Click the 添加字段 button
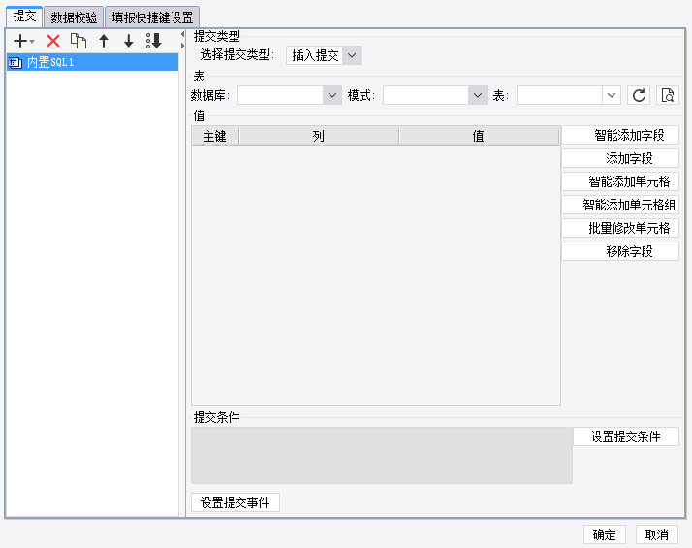This screenshot has width=692, height=548. 620,158
